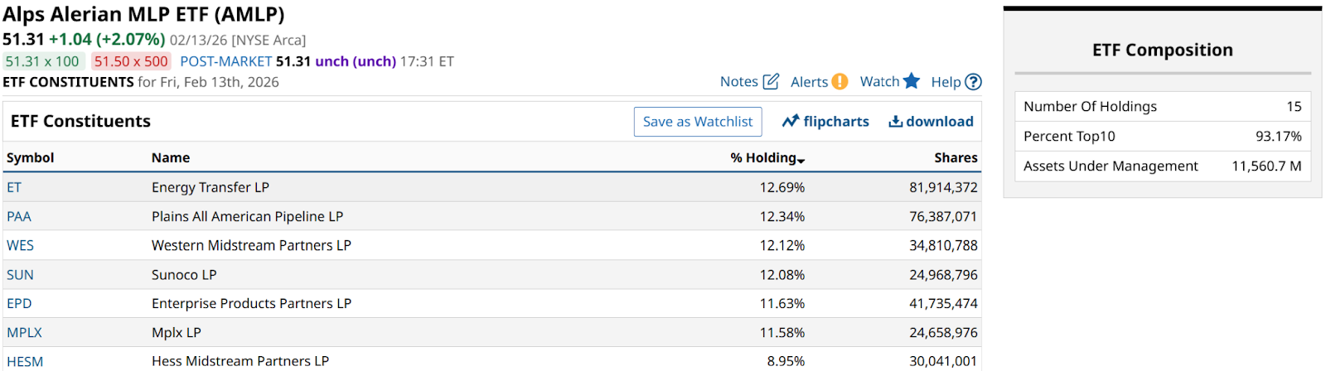Image resolution: width=1326 pixels, height=371 pixels.
Task: Click the green bid quote 51.31 x 100
Action: point(42,61)
